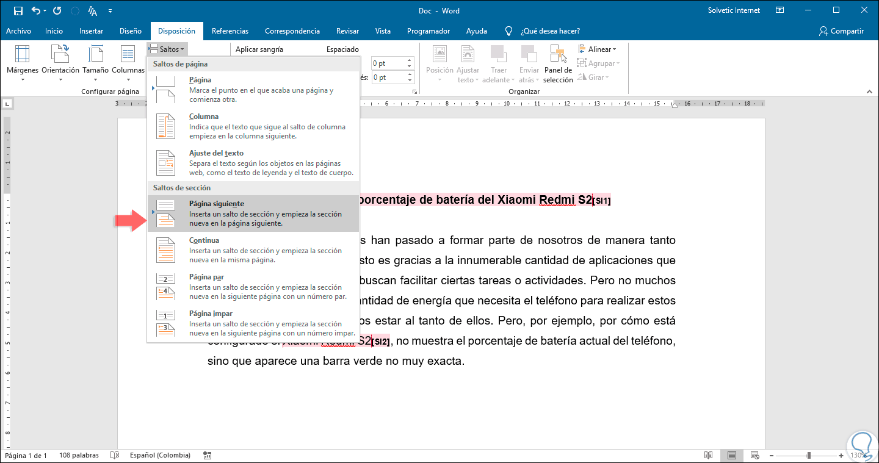The height and width of the screenshot is (463, 879).
Task: Click the ¿Qué desea hacer? search box
Action: click(x=550, y=31)
